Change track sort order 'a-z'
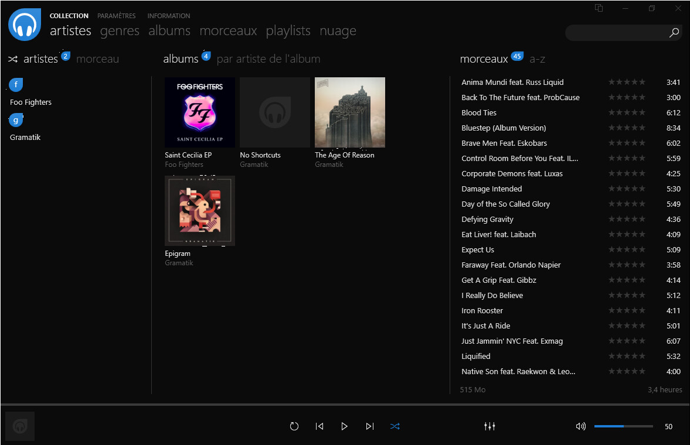The image size is (690, 445). 538,59
